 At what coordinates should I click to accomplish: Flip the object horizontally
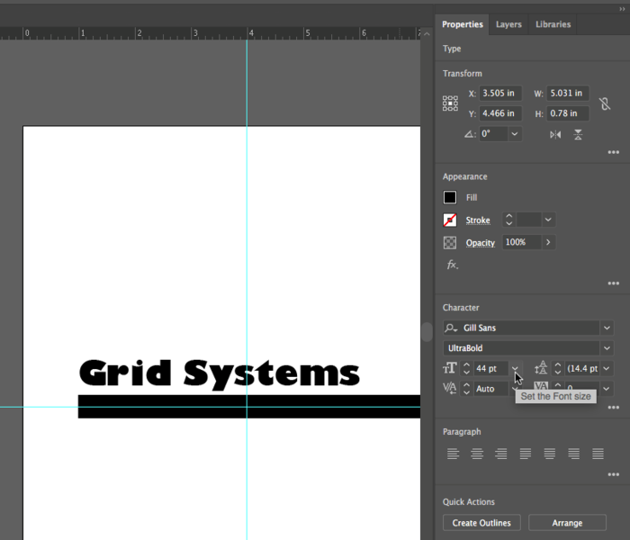coord(555,134)
